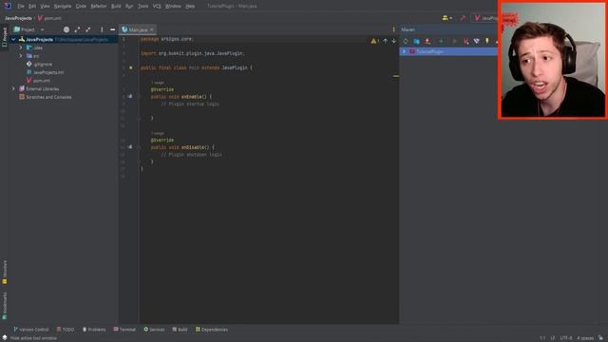Image resolution: width=608 pixels, height=342 pixels.
Task: Click the gutter icon beside onDisable
Action: (130, 147)
